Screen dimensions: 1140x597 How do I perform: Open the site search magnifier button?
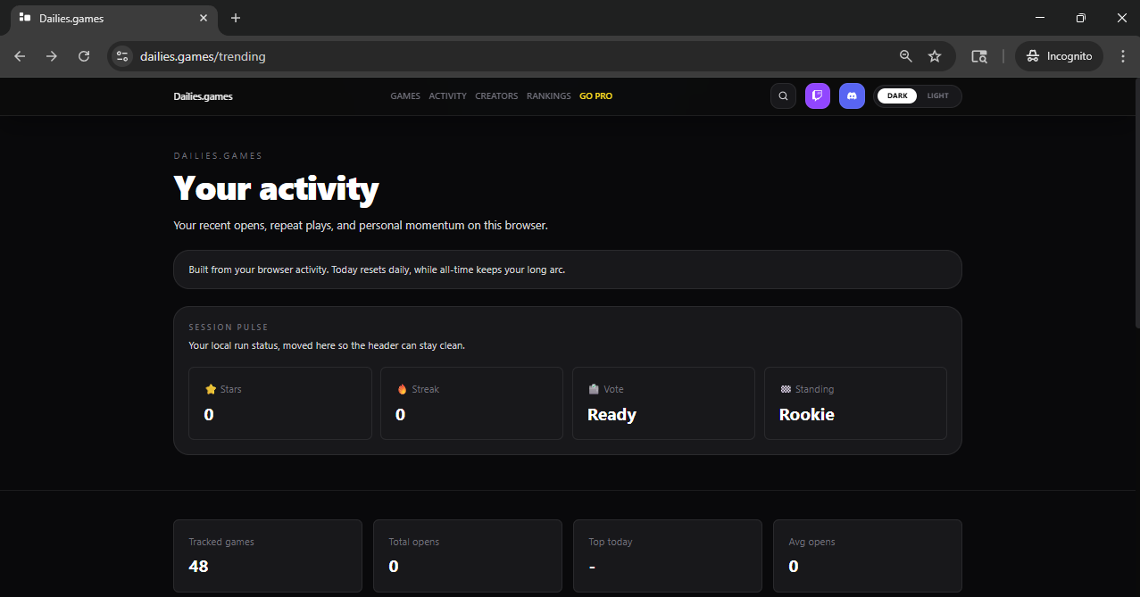click(783, 96)
